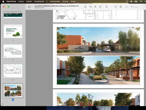Show the document inspector info
Screen dimensions: 146x110
[x=85, y=7]
